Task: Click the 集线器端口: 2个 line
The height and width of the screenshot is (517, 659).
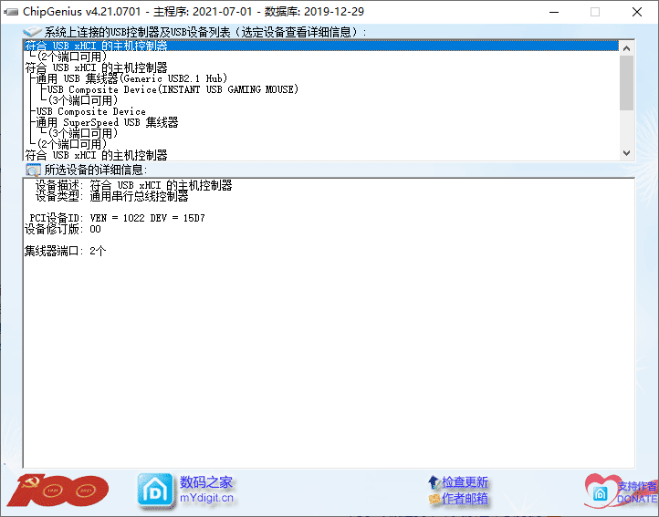Action: pyautogui.click(x=65, y=251)
